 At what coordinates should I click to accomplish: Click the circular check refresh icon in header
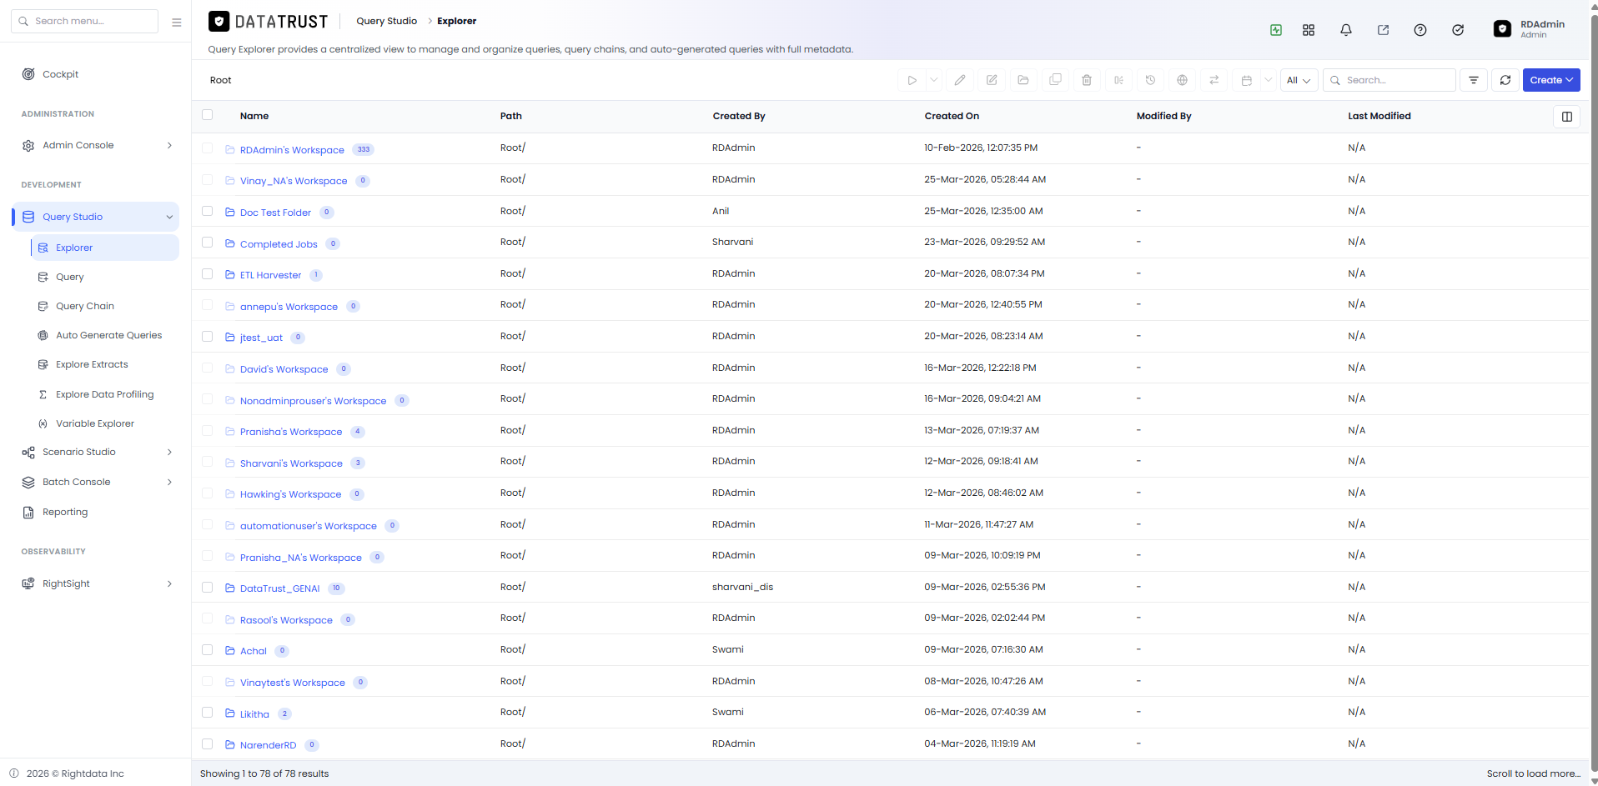pyautogui.click(x=1458, y=30)
